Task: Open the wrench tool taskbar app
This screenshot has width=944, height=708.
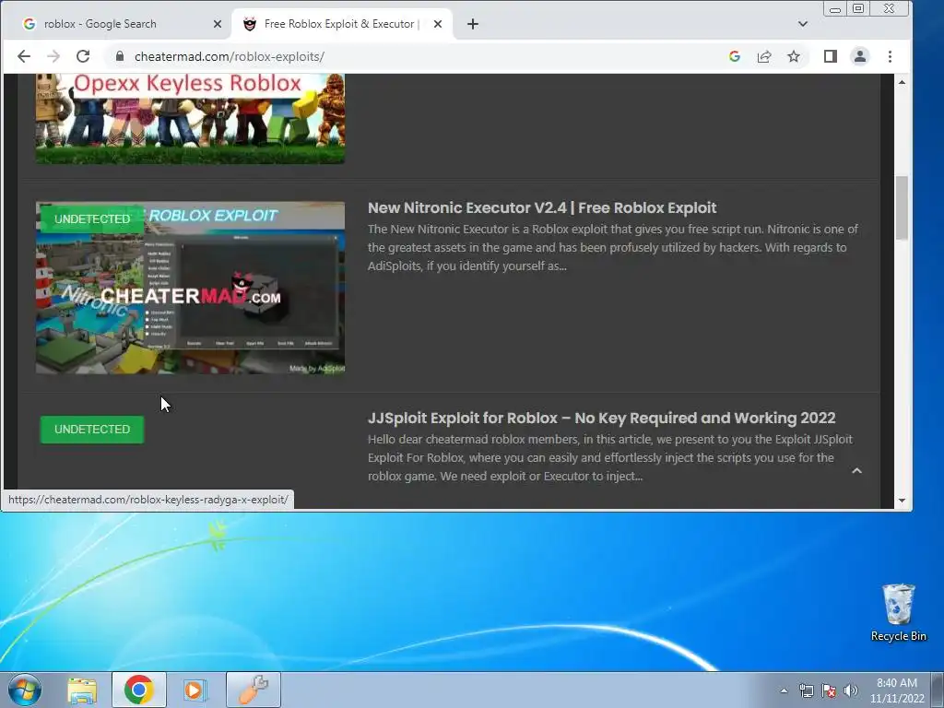Action: (x=254, y=690)
